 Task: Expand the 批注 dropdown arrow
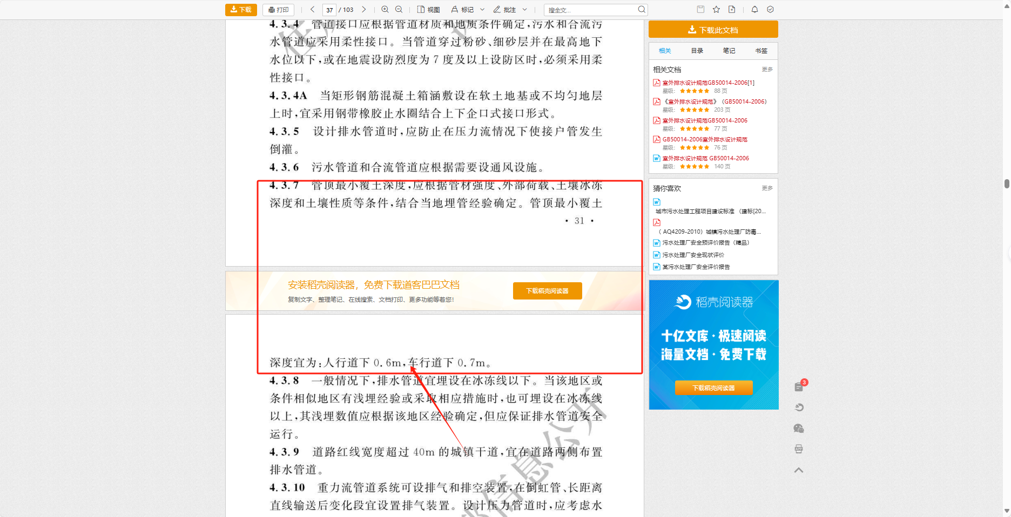click(x=524, y=10)
